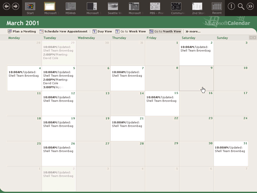Select the Monday 25 day cell

(x=24, y=154)
